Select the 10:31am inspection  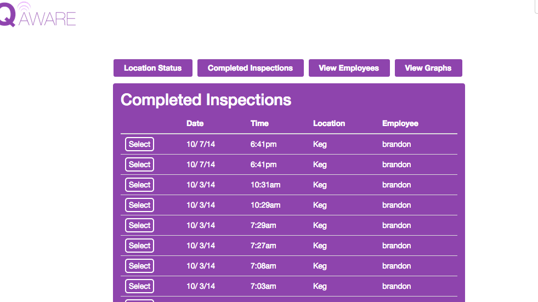[139, 184]
